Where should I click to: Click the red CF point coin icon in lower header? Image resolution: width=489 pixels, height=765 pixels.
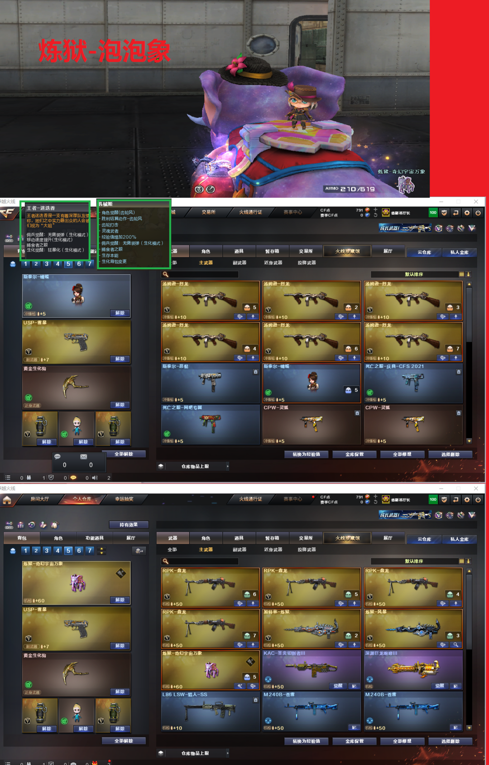[367, 497]
